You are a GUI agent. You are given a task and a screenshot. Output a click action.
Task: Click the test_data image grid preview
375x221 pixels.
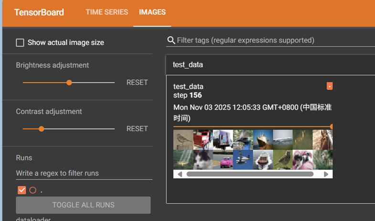pos(253,150)
